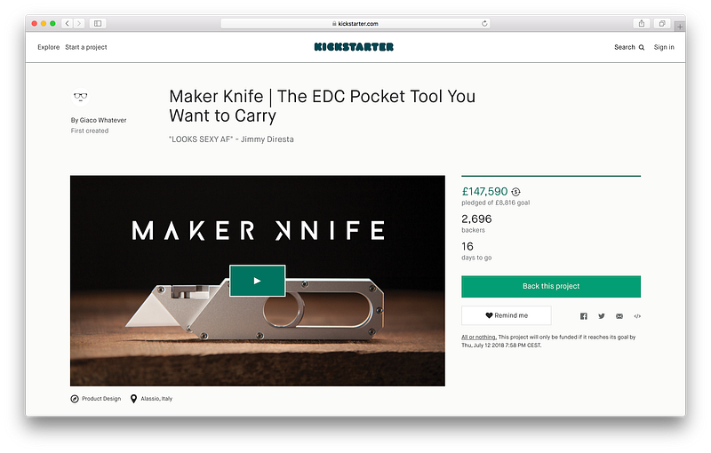Click the Safari share icon

pyautogui.click(x=641, y=23)
